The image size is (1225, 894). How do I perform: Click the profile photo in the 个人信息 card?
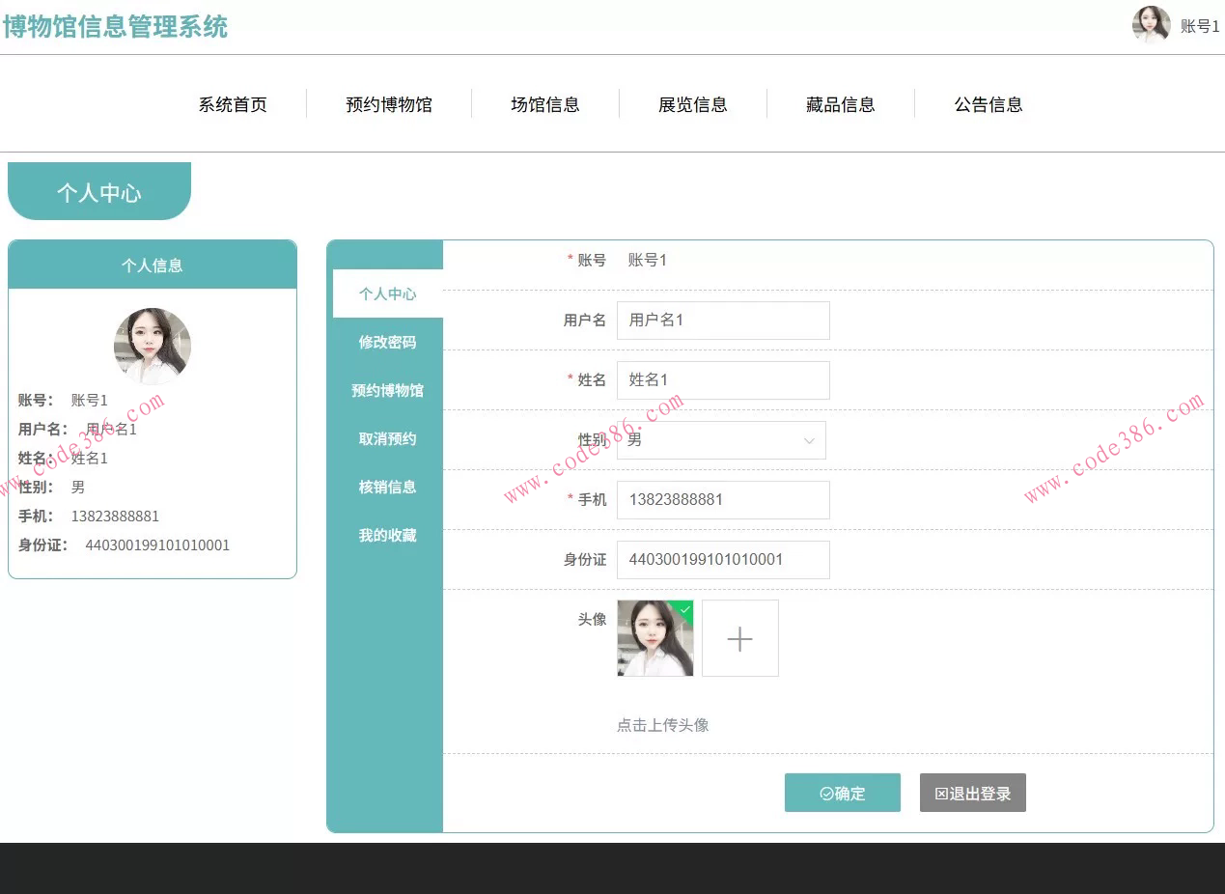tap(152, 346)
